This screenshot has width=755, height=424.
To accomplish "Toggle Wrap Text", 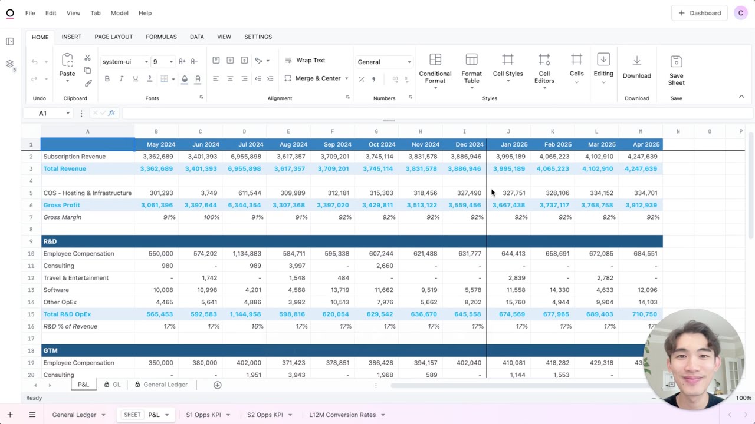I will point(305,60).
